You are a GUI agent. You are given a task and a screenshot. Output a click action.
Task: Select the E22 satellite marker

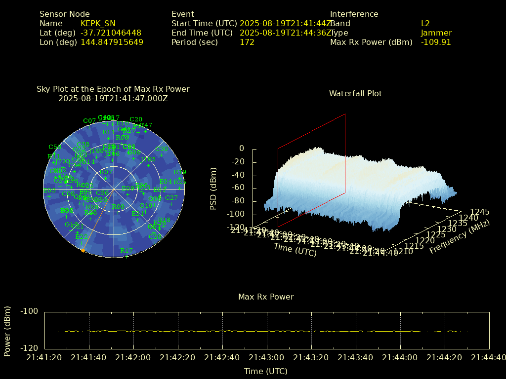coord(81,242)
